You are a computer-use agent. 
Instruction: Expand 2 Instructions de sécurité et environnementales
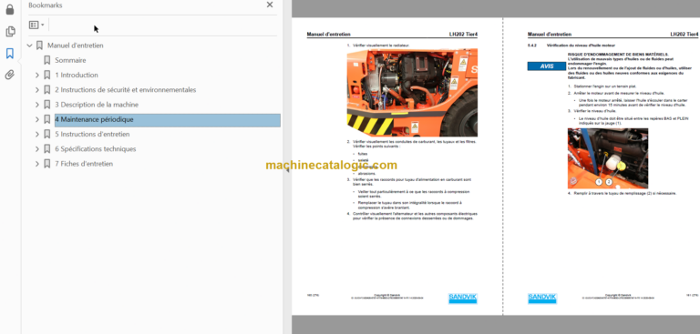tap(37, 90)
